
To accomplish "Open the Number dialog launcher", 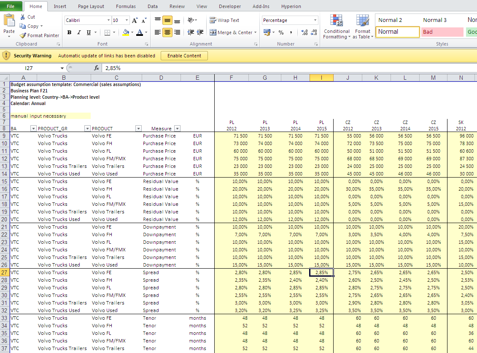I will point(316,44).
